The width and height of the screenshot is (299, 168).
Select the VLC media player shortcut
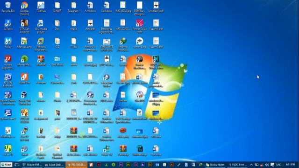click(41, 27)
